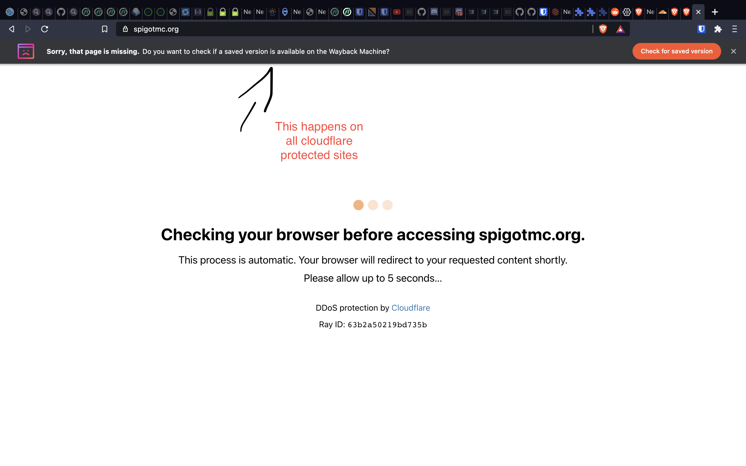
Task: Go back using the browser back arrow
Action: click(x=12, y=29)
